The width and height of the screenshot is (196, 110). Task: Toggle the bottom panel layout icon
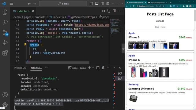pyautogui.click(x=97, y=4)
